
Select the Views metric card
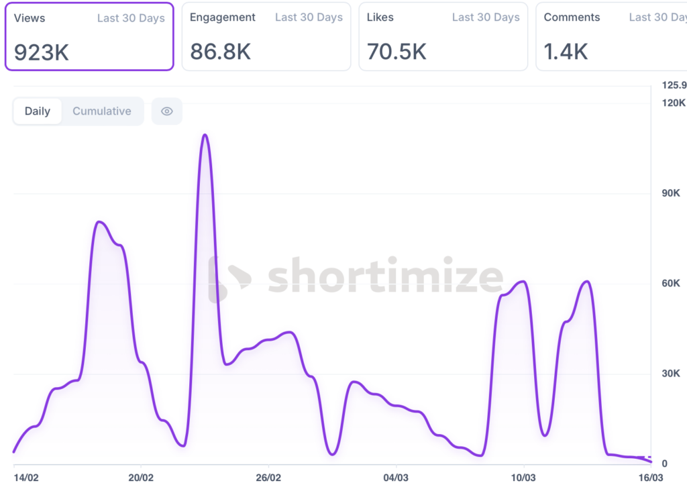(89, 36)
